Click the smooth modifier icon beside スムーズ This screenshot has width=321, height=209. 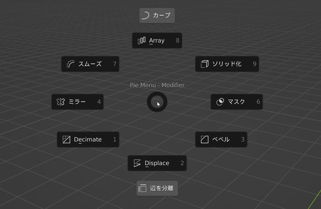tap(71, 64)
